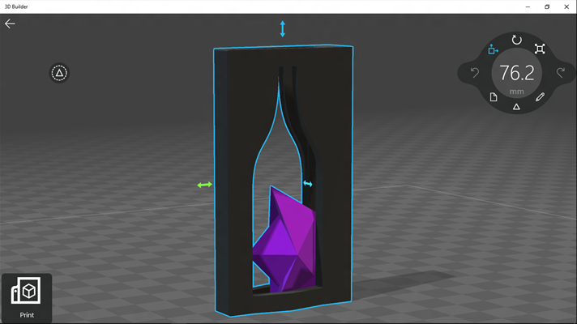
Task: Click the green horizontal width arrow handle
Action: (204, 185)
